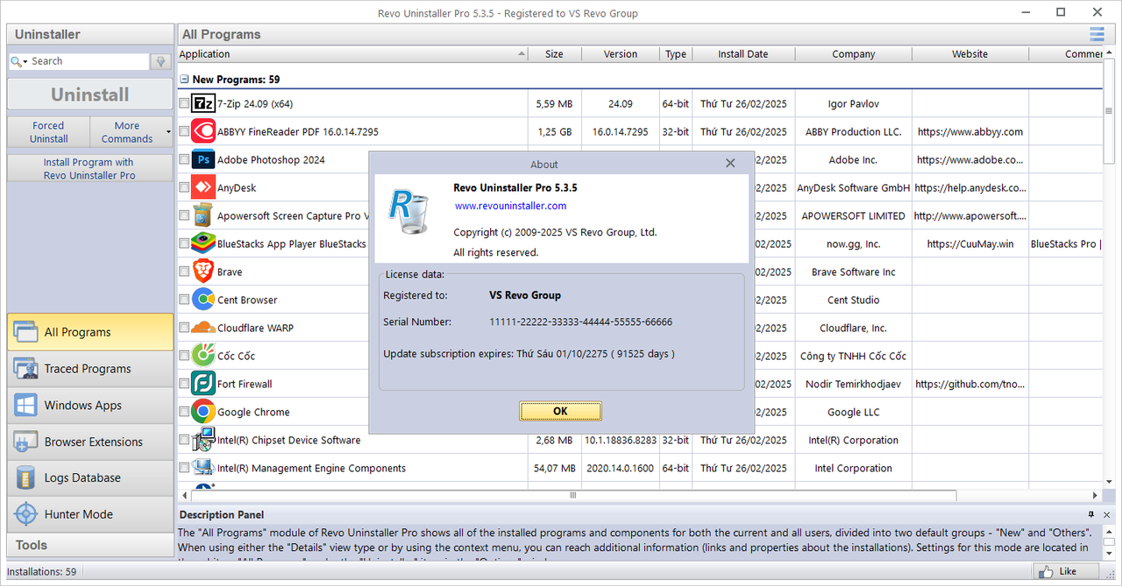Sort by the Version column header

621,54
